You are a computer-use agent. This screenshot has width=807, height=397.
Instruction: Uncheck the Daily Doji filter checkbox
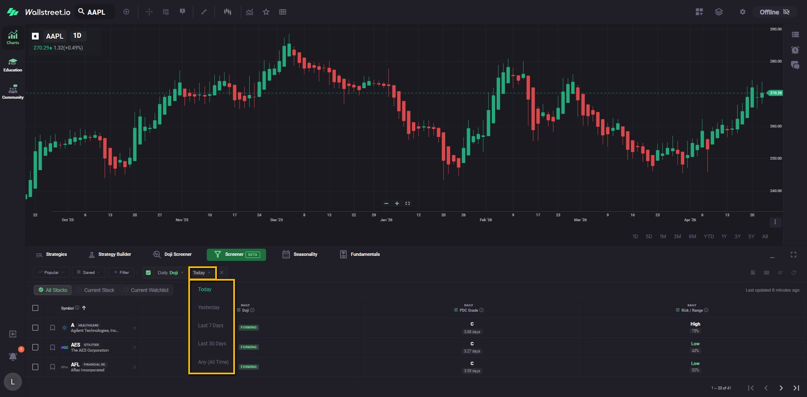[x=148, y=273]
